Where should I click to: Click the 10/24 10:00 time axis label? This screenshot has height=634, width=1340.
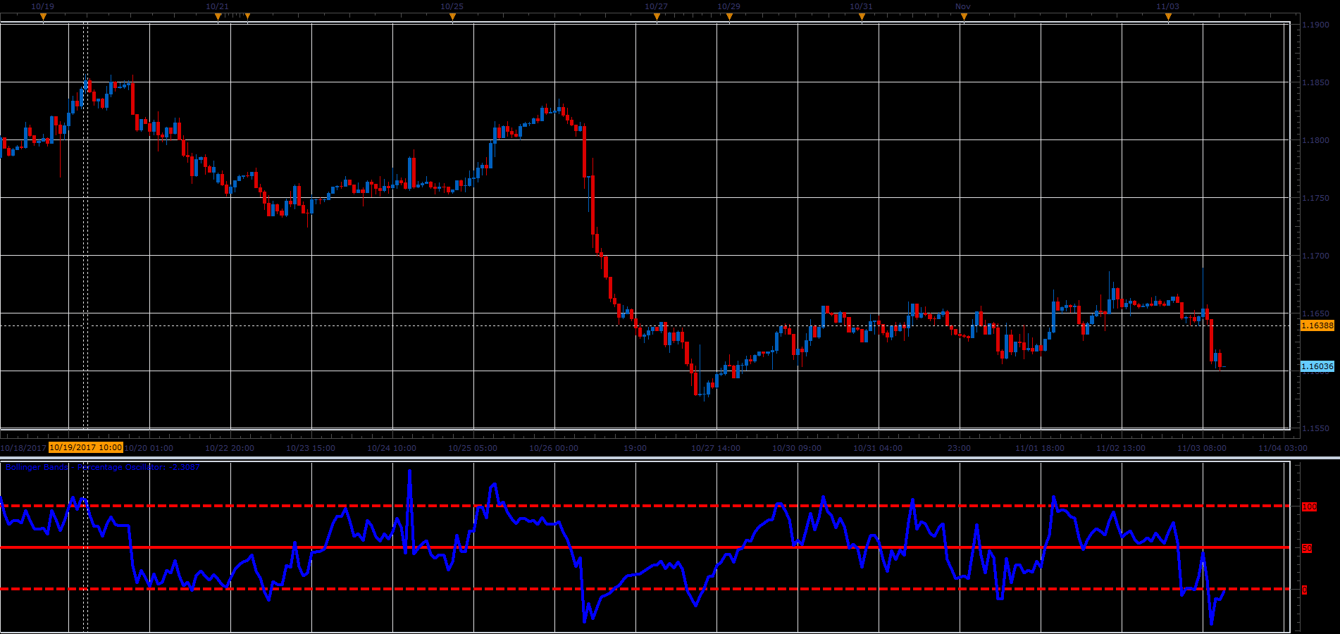[x=392, y=448]
